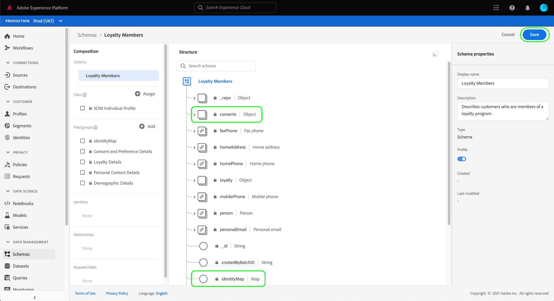The width and height of the screenshot is (554, 301).
Task: Select the createdByBatchID field circle
Action: pyautogui.click(x=203, y=262)
